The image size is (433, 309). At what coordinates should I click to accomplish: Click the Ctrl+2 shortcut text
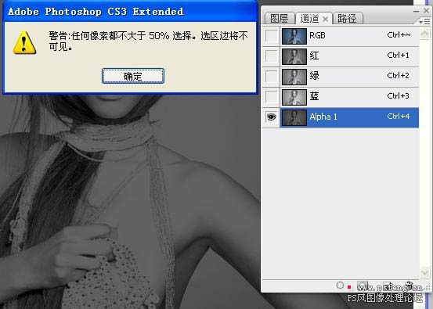(399, 76)
